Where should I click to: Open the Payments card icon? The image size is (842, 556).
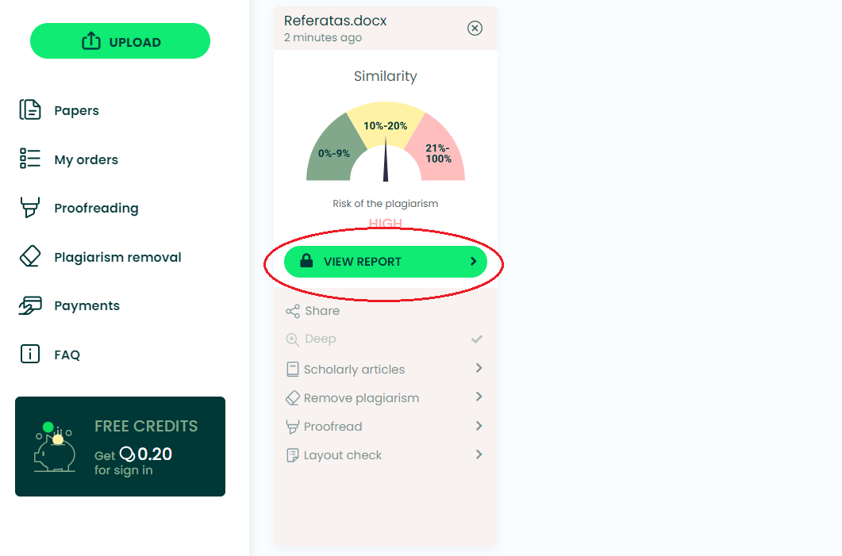(30, 305)
